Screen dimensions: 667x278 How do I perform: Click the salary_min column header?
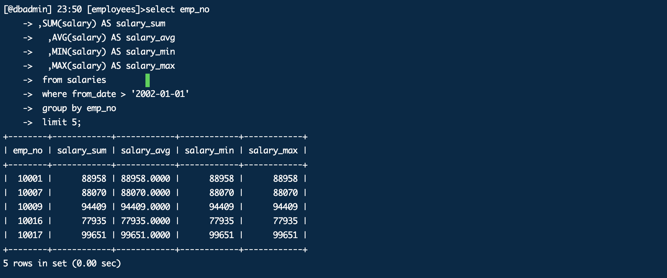(x=209, y=151)
